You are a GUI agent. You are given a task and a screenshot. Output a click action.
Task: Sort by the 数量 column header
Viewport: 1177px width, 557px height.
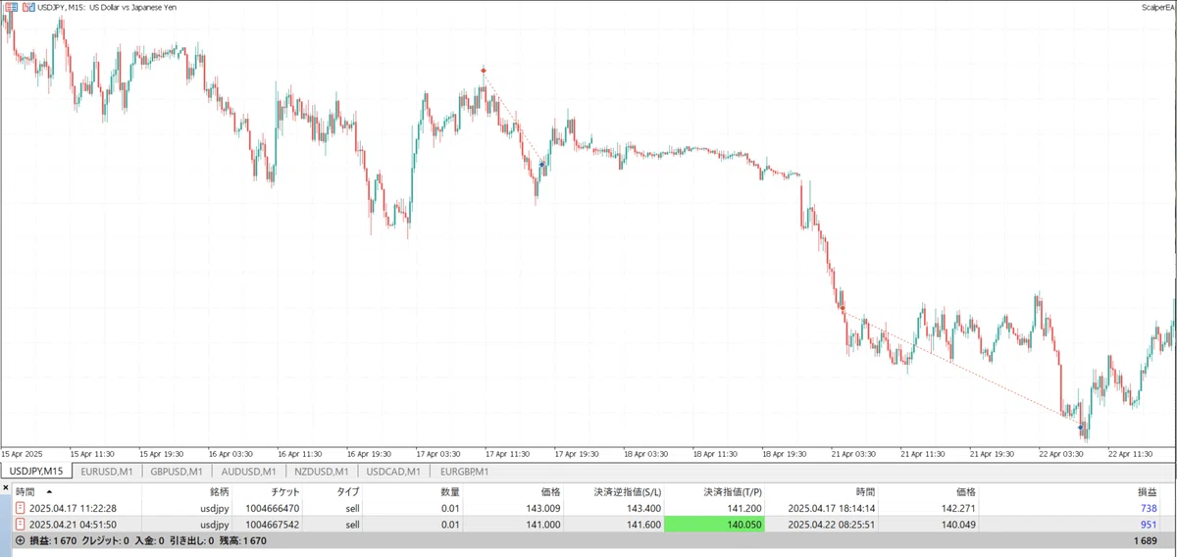click(x=449, y=490)
